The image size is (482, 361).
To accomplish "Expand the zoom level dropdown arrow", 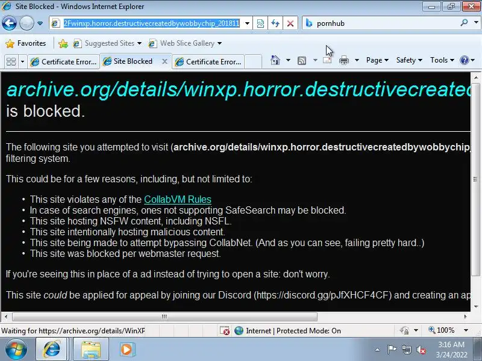I will 466,330.
